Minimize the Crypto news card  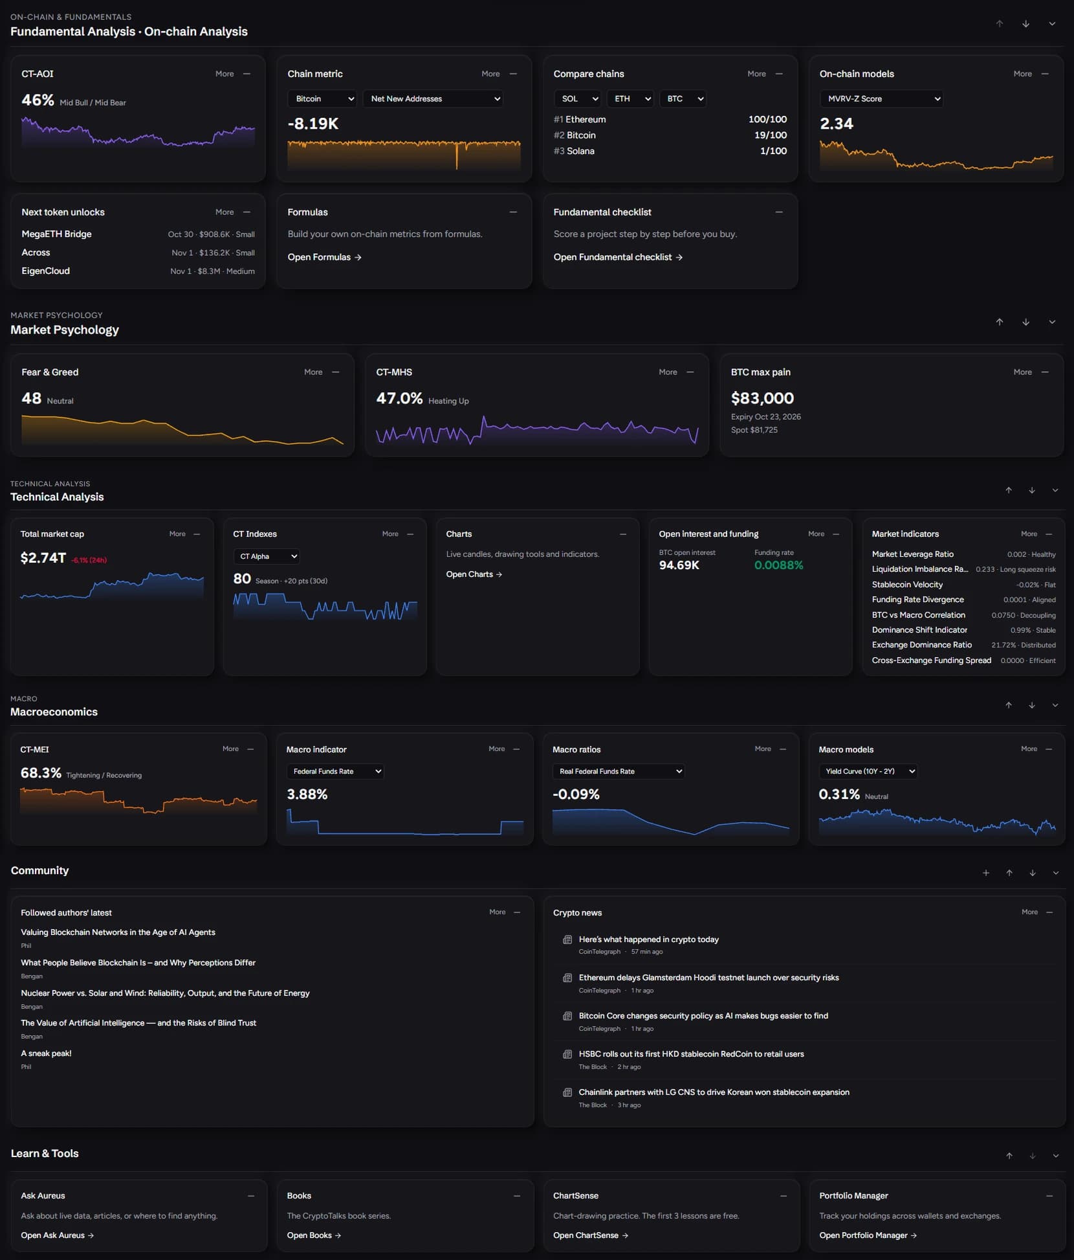(1049, 912)
